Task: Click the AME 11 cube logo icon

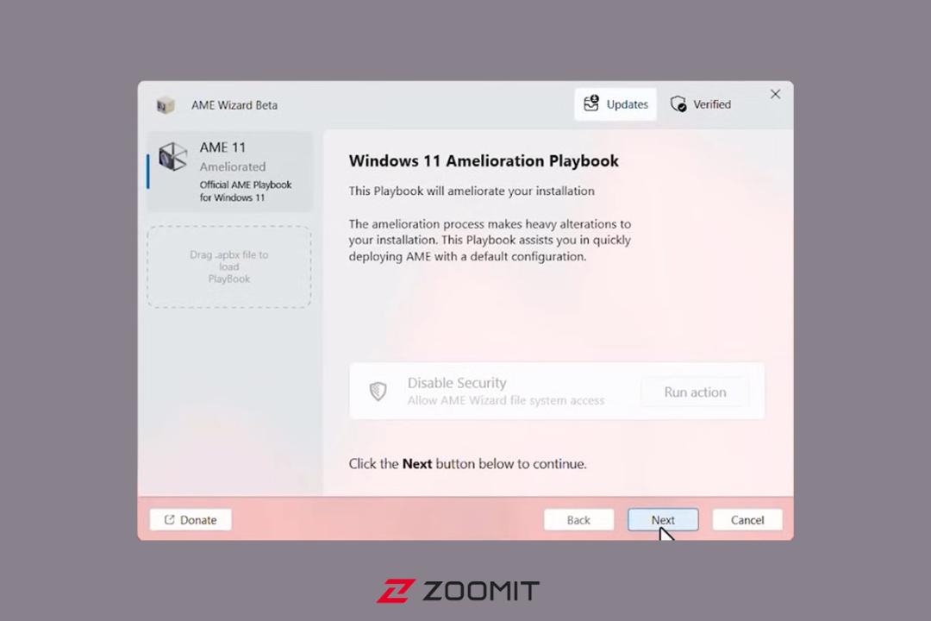Action: [172, 157]
